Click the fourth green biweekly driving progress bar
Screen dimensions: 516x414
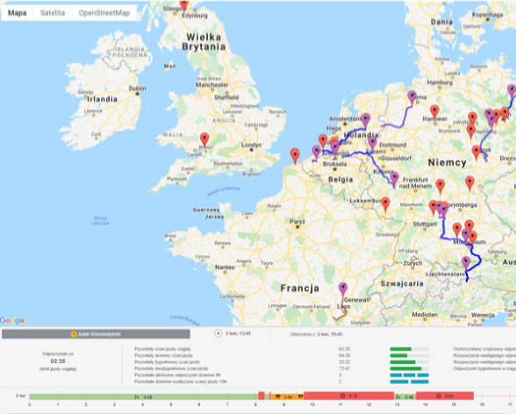[x=409, y=368]
